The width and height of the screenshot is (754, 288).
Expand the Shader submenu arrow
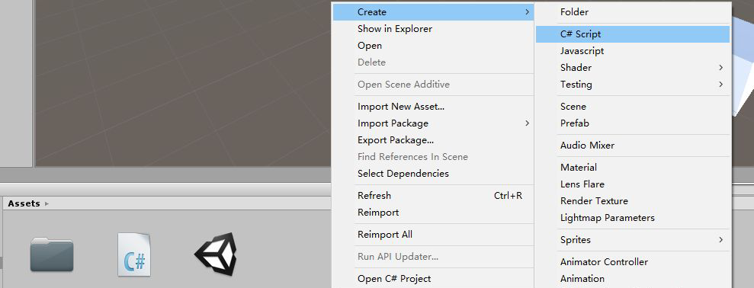click(x=720, y=68)
